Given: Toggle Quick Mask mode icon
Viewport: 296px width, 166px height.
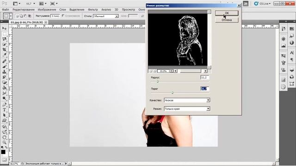Looking at the screenshot, I should [x=4, y=160].
